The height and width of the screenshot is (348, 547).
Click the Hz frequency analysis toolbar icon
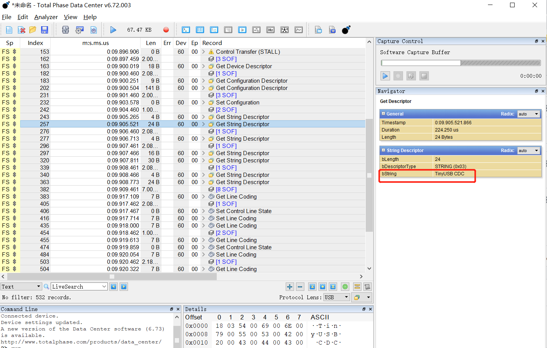[x=270, y=30]
